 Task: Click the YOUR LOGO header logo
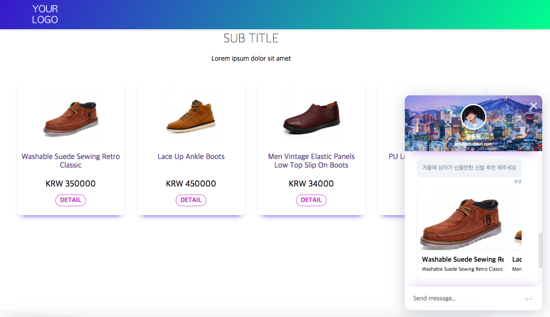45,14
